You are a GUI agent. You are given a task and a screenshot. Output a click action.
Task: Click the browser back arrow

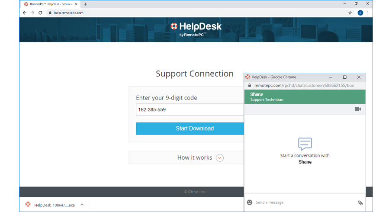pos(25,13)
